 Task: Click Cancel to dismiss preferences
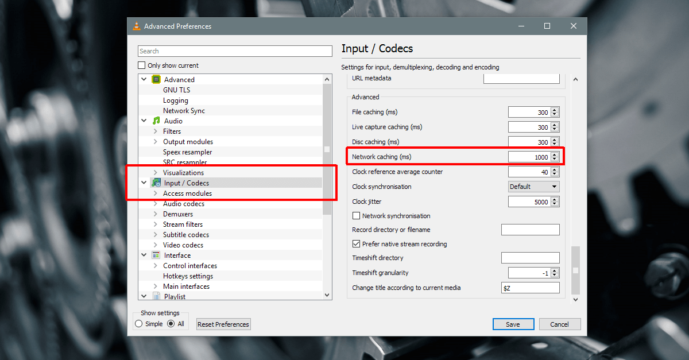tap(559, 323)
